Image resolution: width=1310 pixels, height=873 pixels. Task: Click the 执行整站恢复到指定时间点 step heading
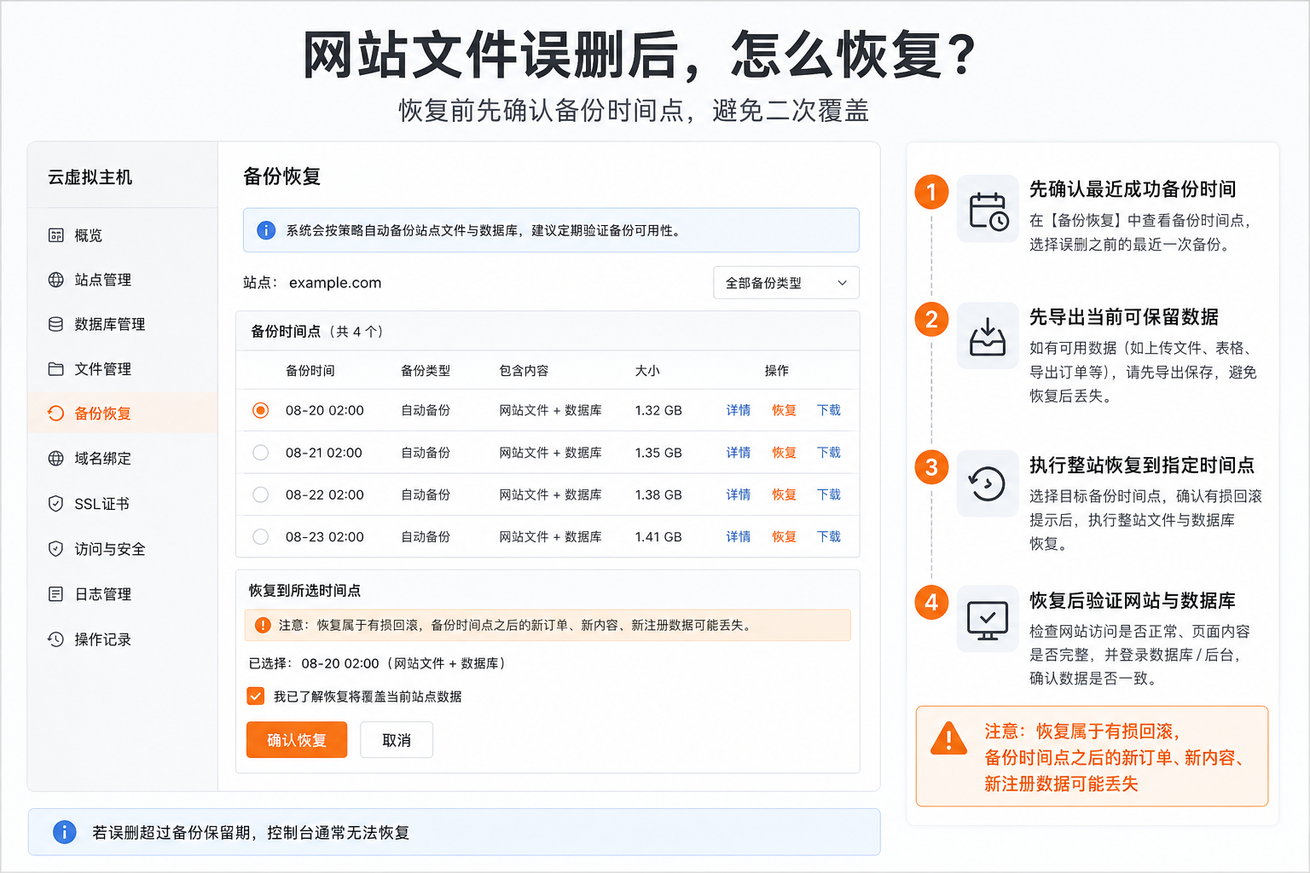point(1142,465)
